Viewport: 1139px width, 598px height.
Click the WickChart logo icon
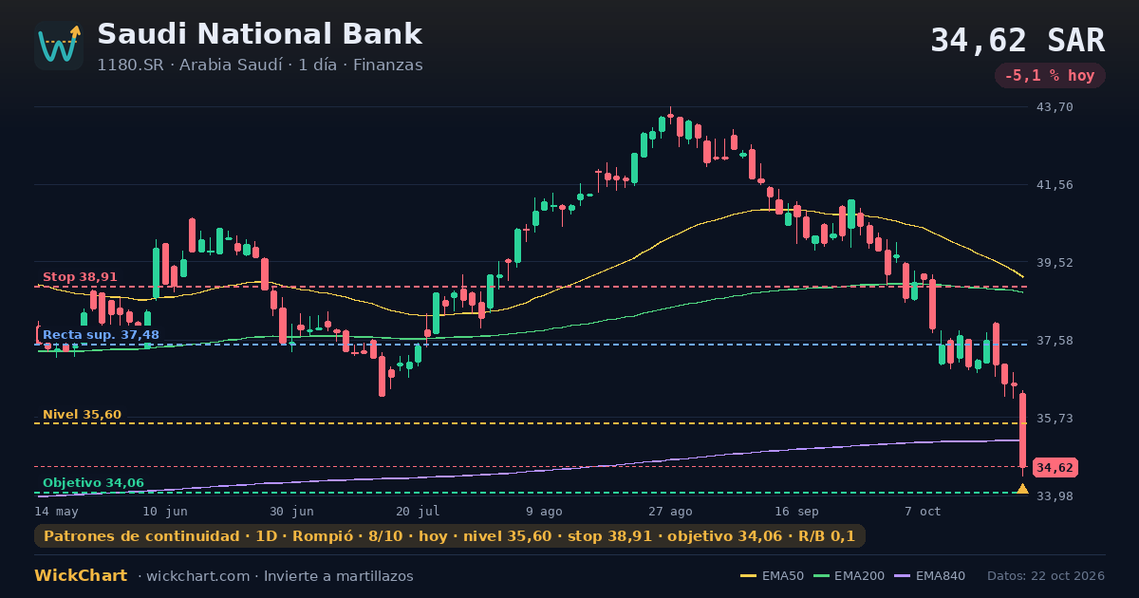coord(59,46)
